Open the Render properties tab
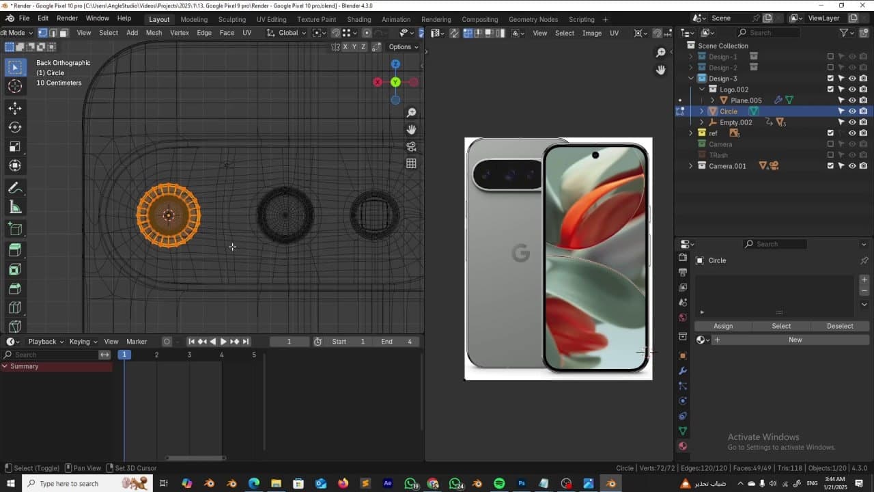Screen dimensions: 874x492 pyautogui.click(x=682, y=258)
